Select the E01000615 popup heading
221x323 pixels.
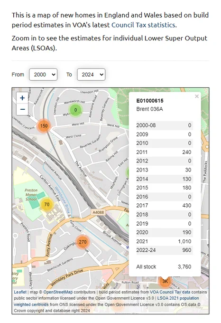[x=150, y=101]
